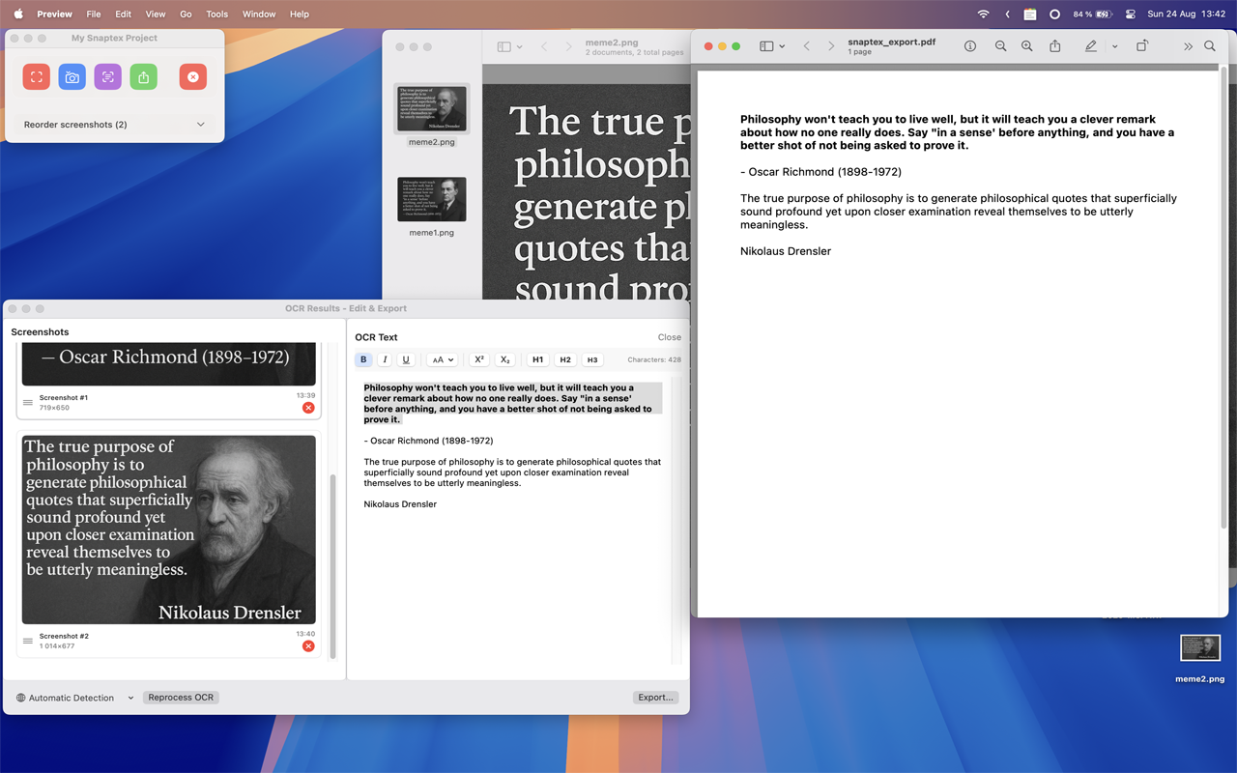Screen dimensions: 1237x773
Task: Click the Export button in OCR Results
Action: coord(655,697)
